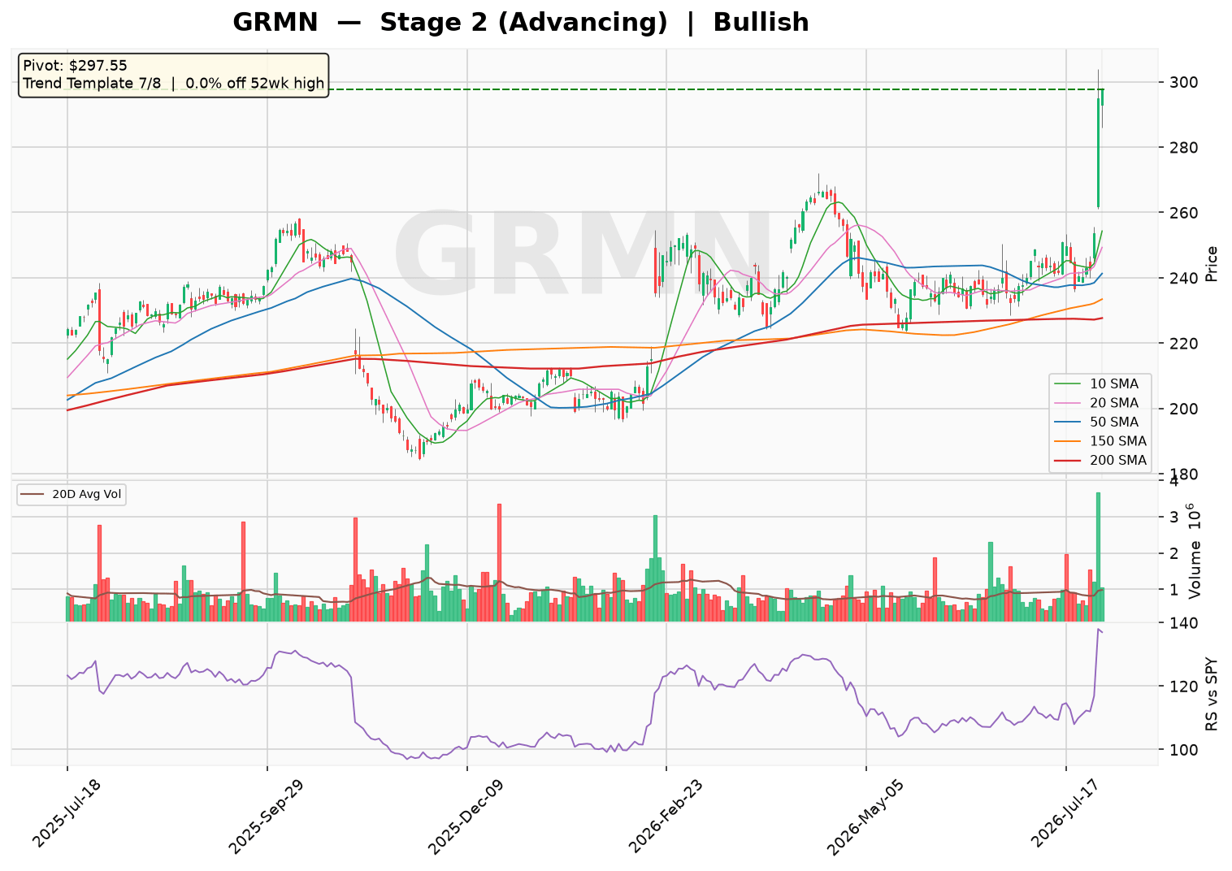Click the chart title starting with GRMN
Viewport: 1232px width, 871px height.
click(x=521, y=22)
